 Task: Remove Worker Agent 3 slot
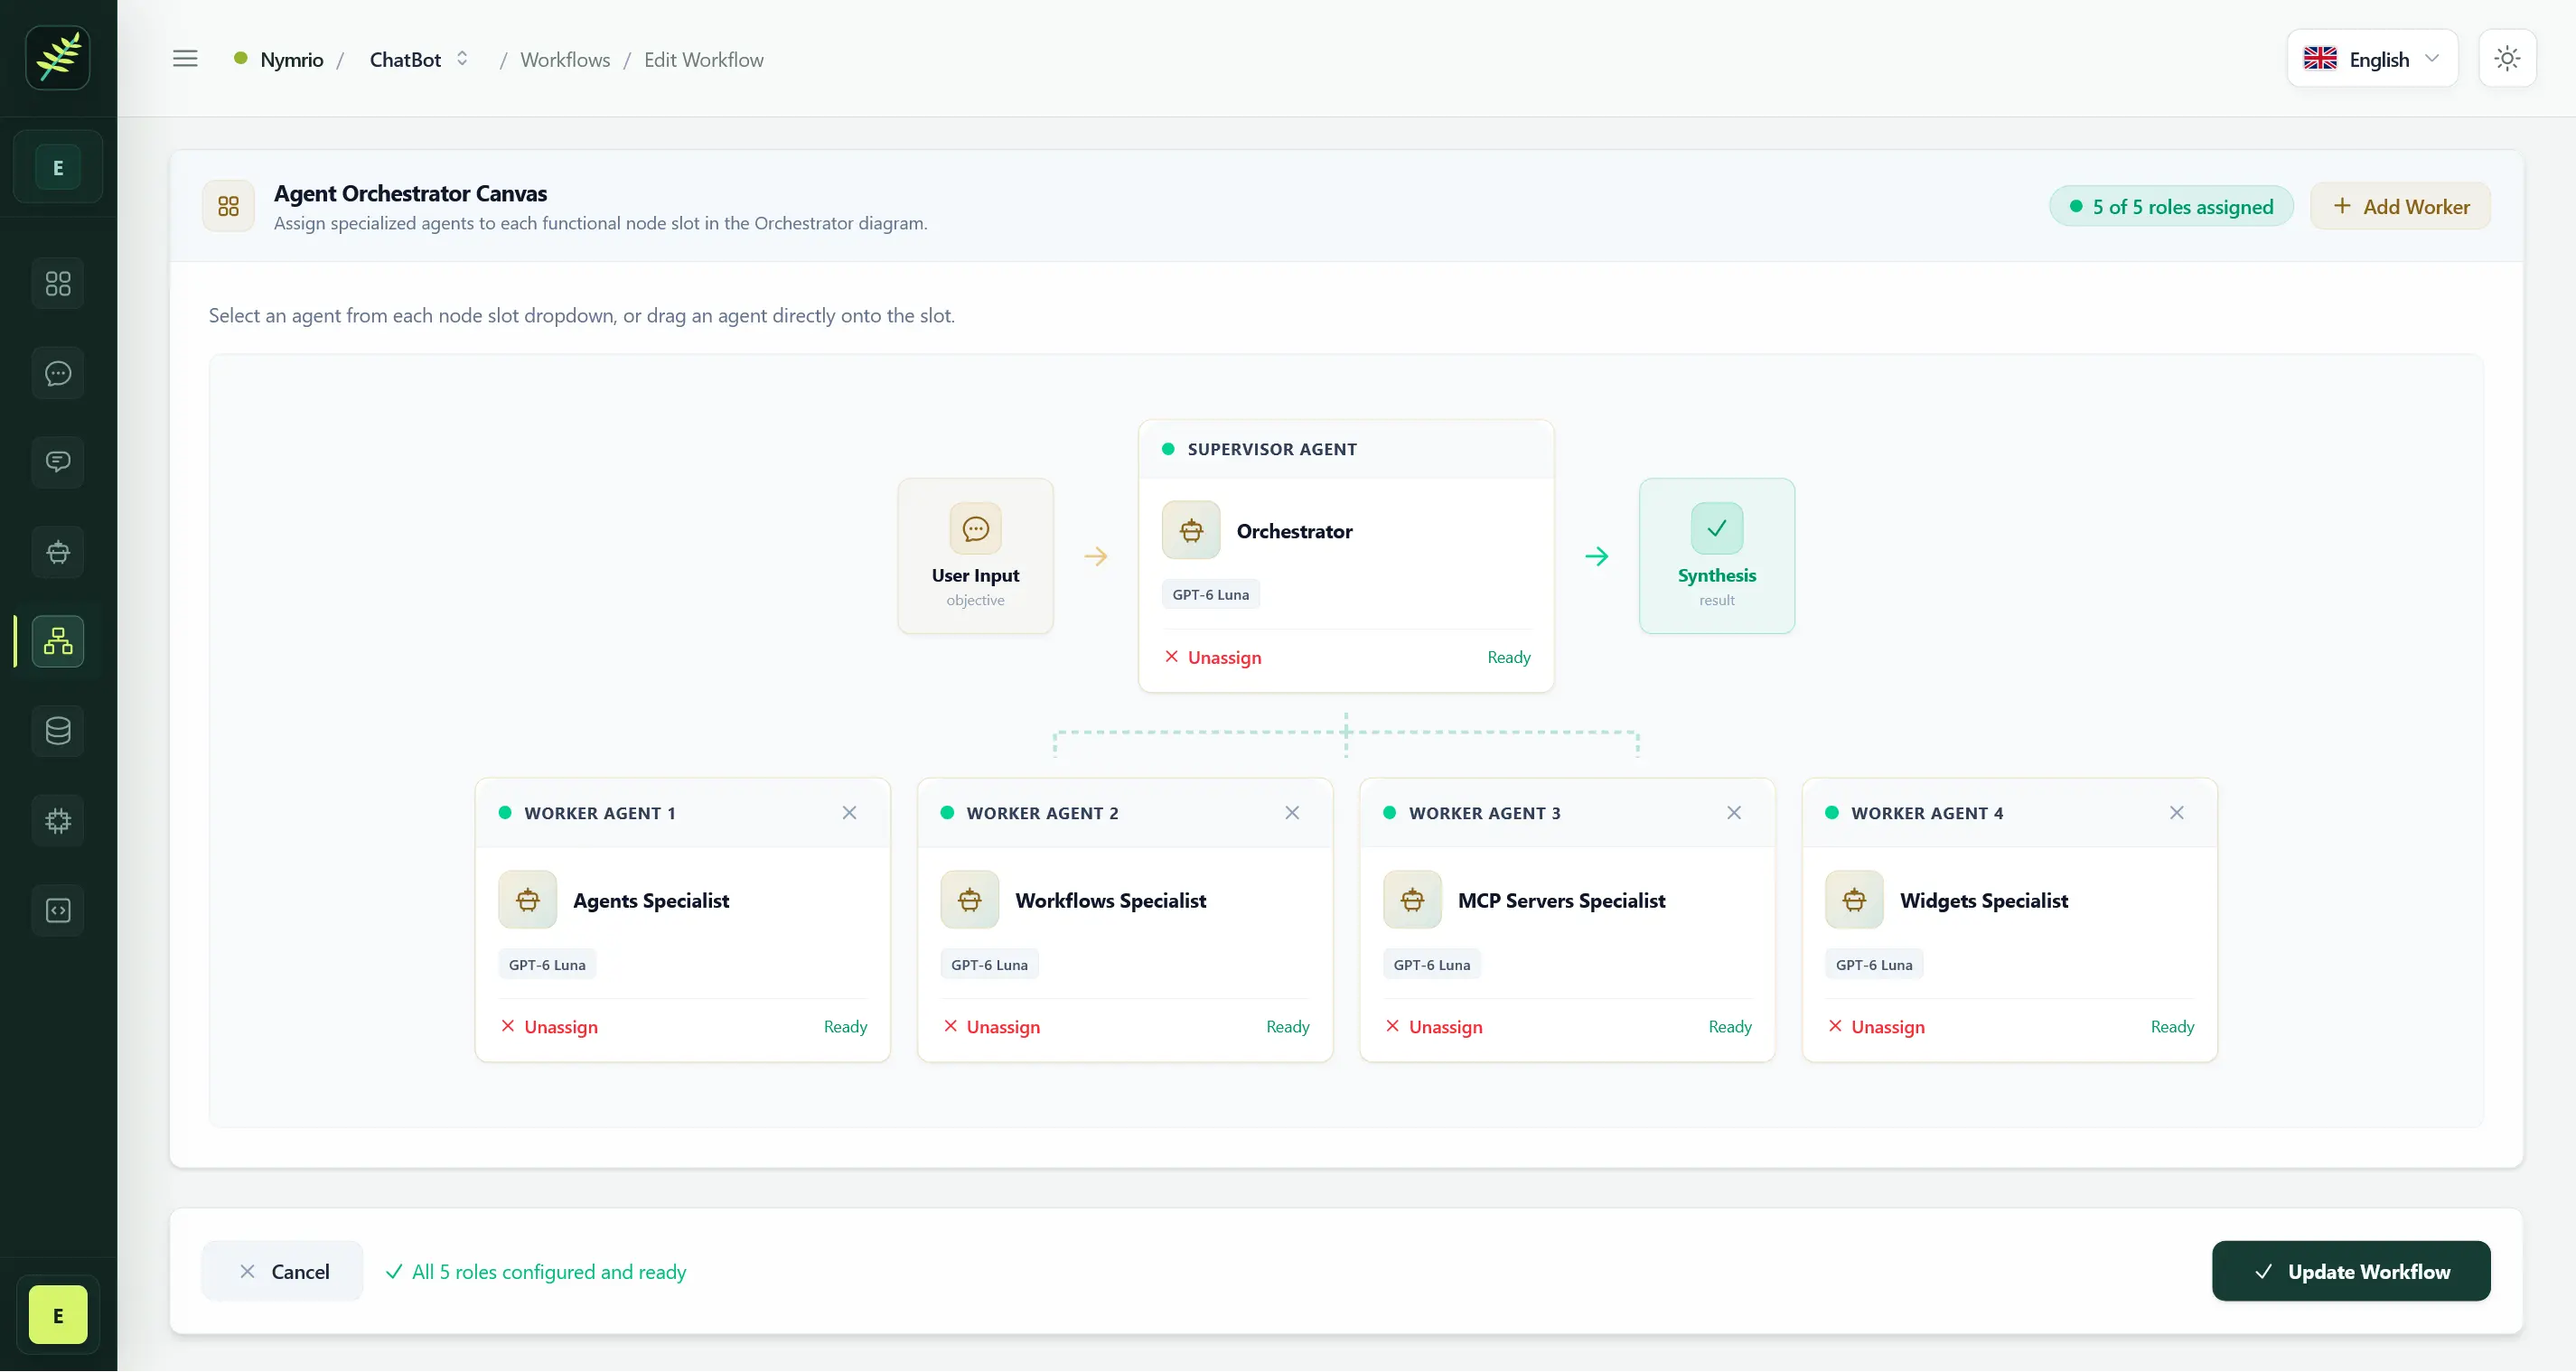[1734, 814]
